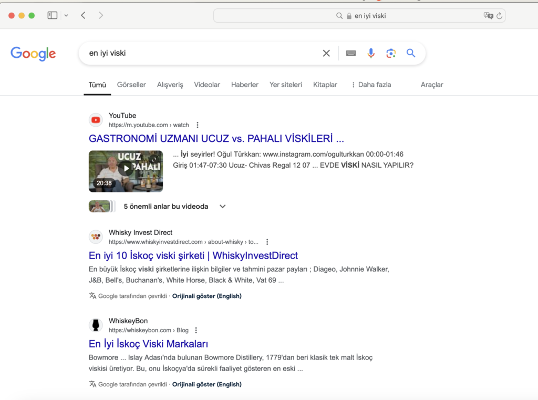Toggle Safari sidebar icon
The image size is (538, 400).
(52, 15)
